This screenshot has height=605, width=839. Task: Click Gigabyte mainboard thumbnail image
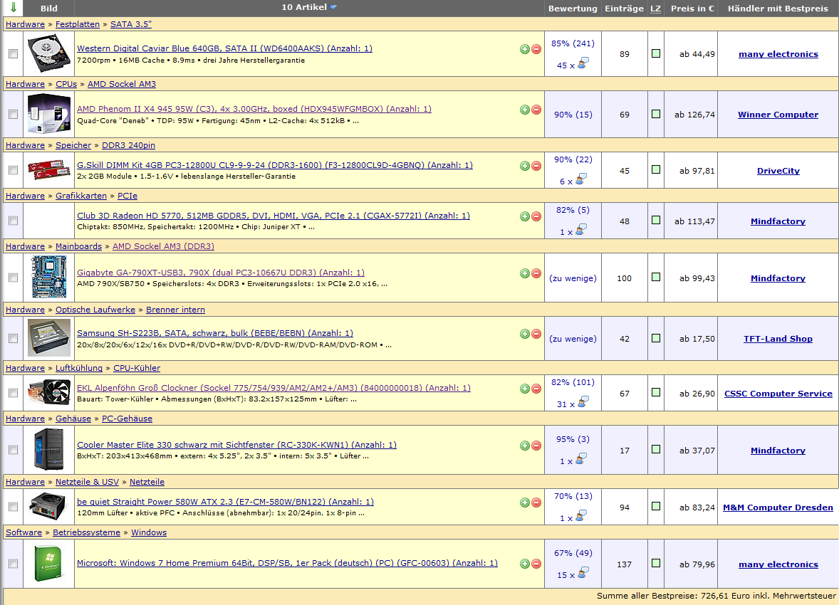point(48,277)
